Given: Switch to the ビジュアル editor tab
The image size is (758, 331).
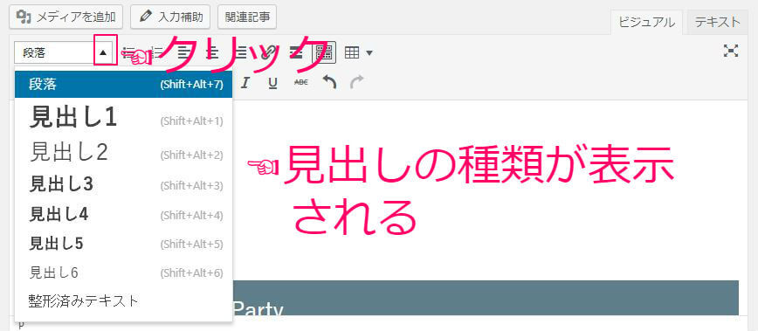Looking at the screenshot, I should tap(647, 22).
